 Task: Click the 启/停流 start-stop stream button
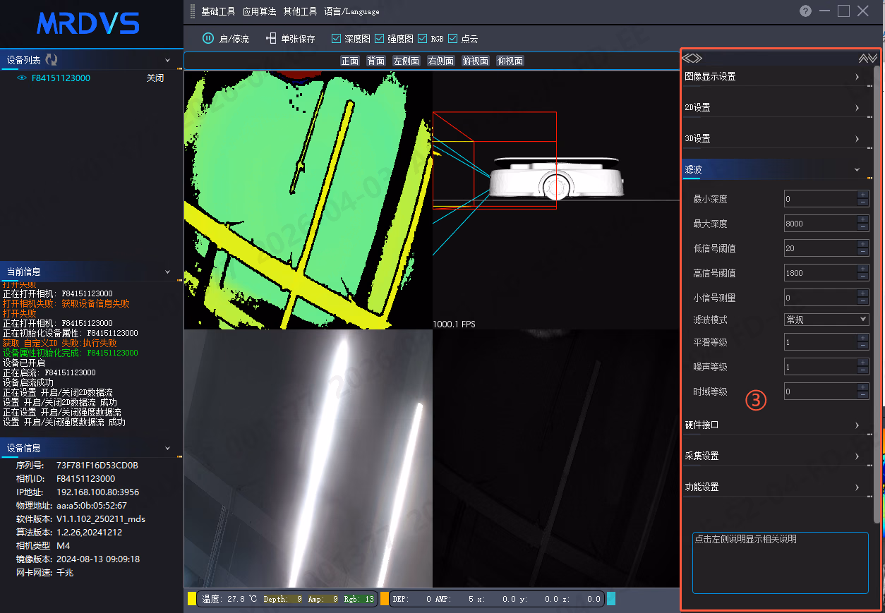point(226,39)
